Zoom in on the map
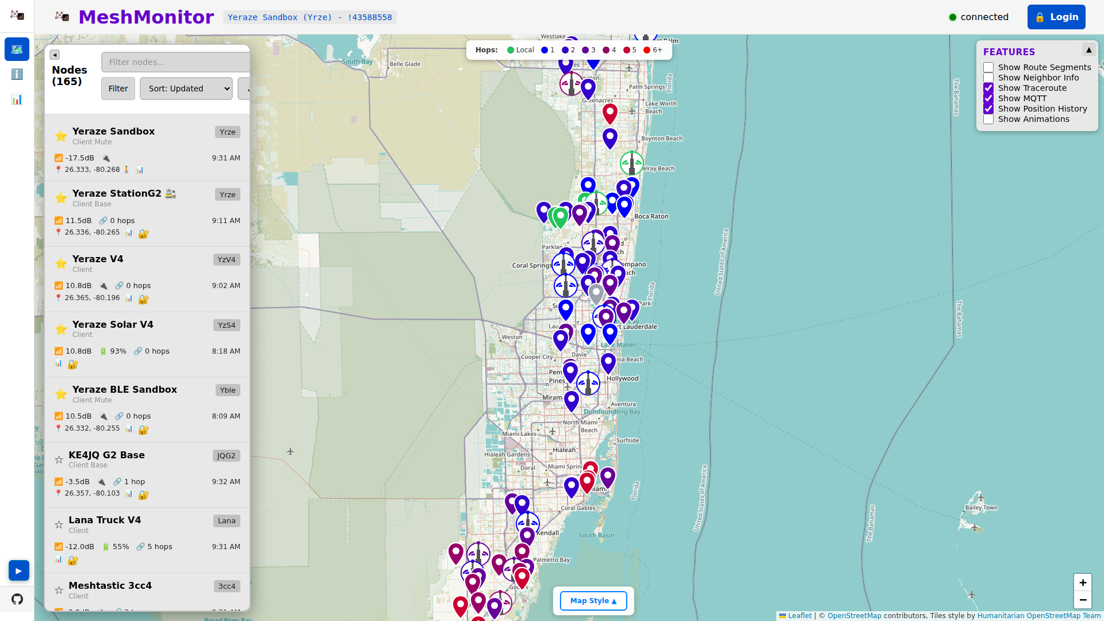Screen dimensions: 1104x621 coord(1082,582)
